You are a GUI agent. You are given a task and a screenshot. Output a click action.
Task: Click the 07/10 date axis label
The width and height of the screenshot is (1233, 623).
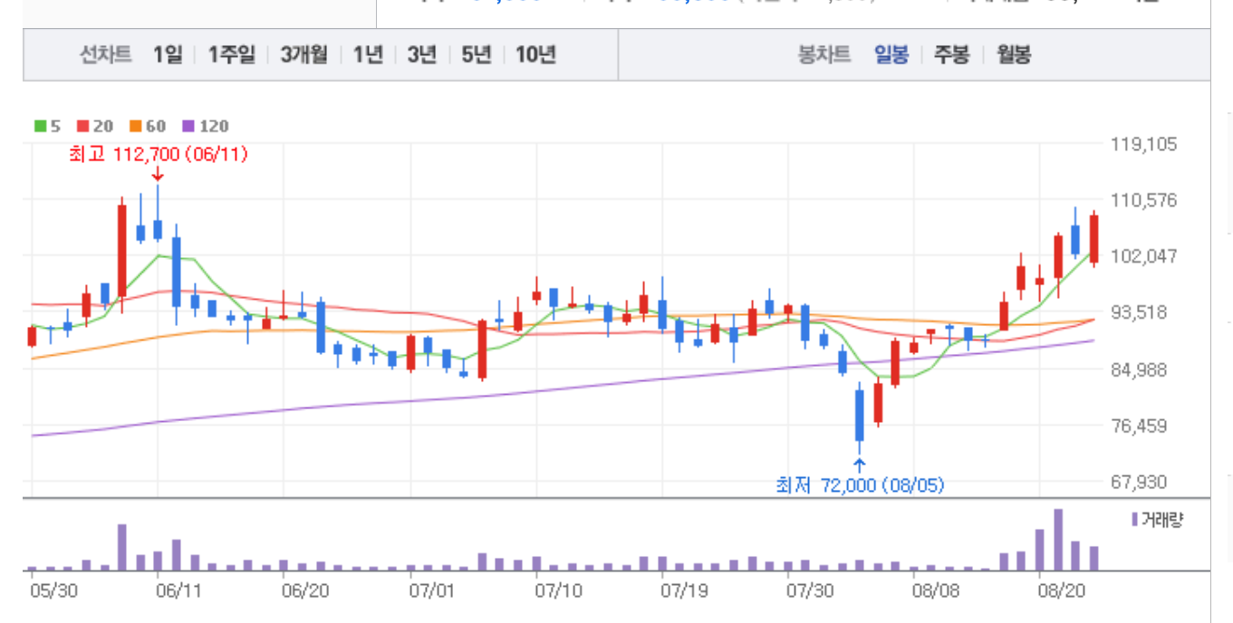(x=560, y=590)
